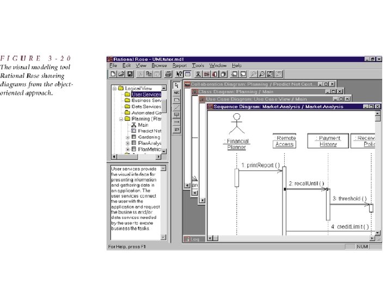Viewport: 392px width, 294px height.
Task: Click the Open file toolbar icon
Action: 121,74
